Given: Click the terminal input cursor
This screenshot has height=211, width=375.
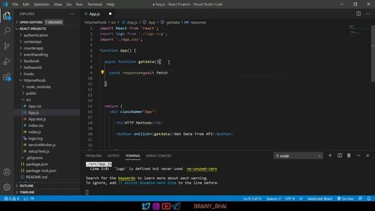Looking at the screenshot, I should (x=87, y=192).
